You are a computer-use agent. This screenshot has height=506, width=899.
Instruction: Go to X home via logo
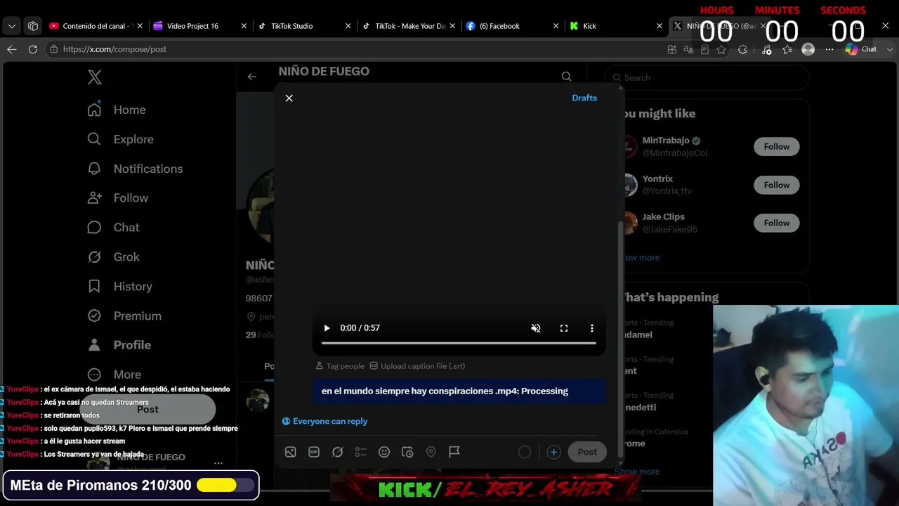click(95, 77)
